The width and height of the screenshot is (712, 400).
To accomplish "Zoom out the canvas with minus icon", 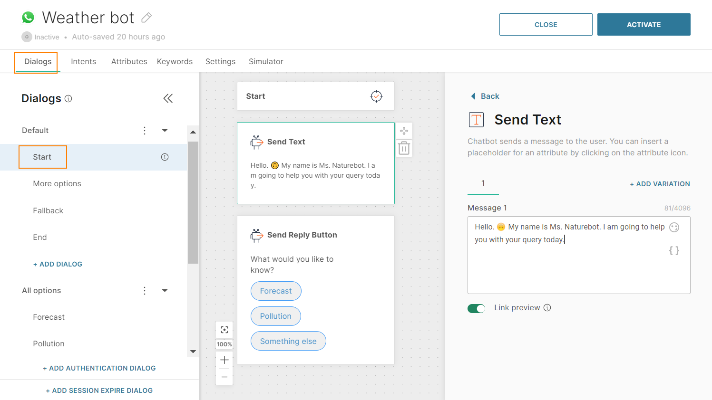I will 224,377.
